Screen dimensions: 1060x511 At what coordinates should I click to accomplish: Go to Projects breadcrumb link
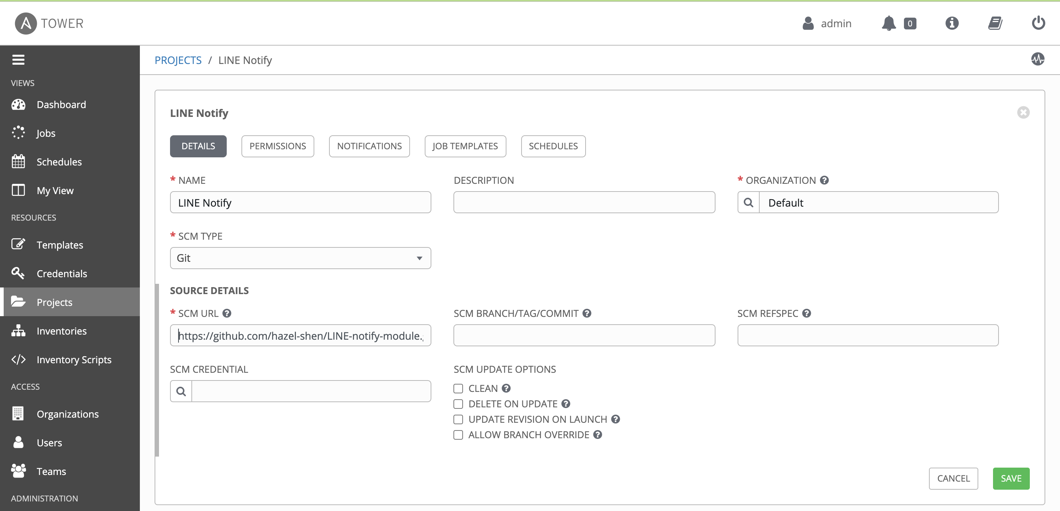[178, 60]
